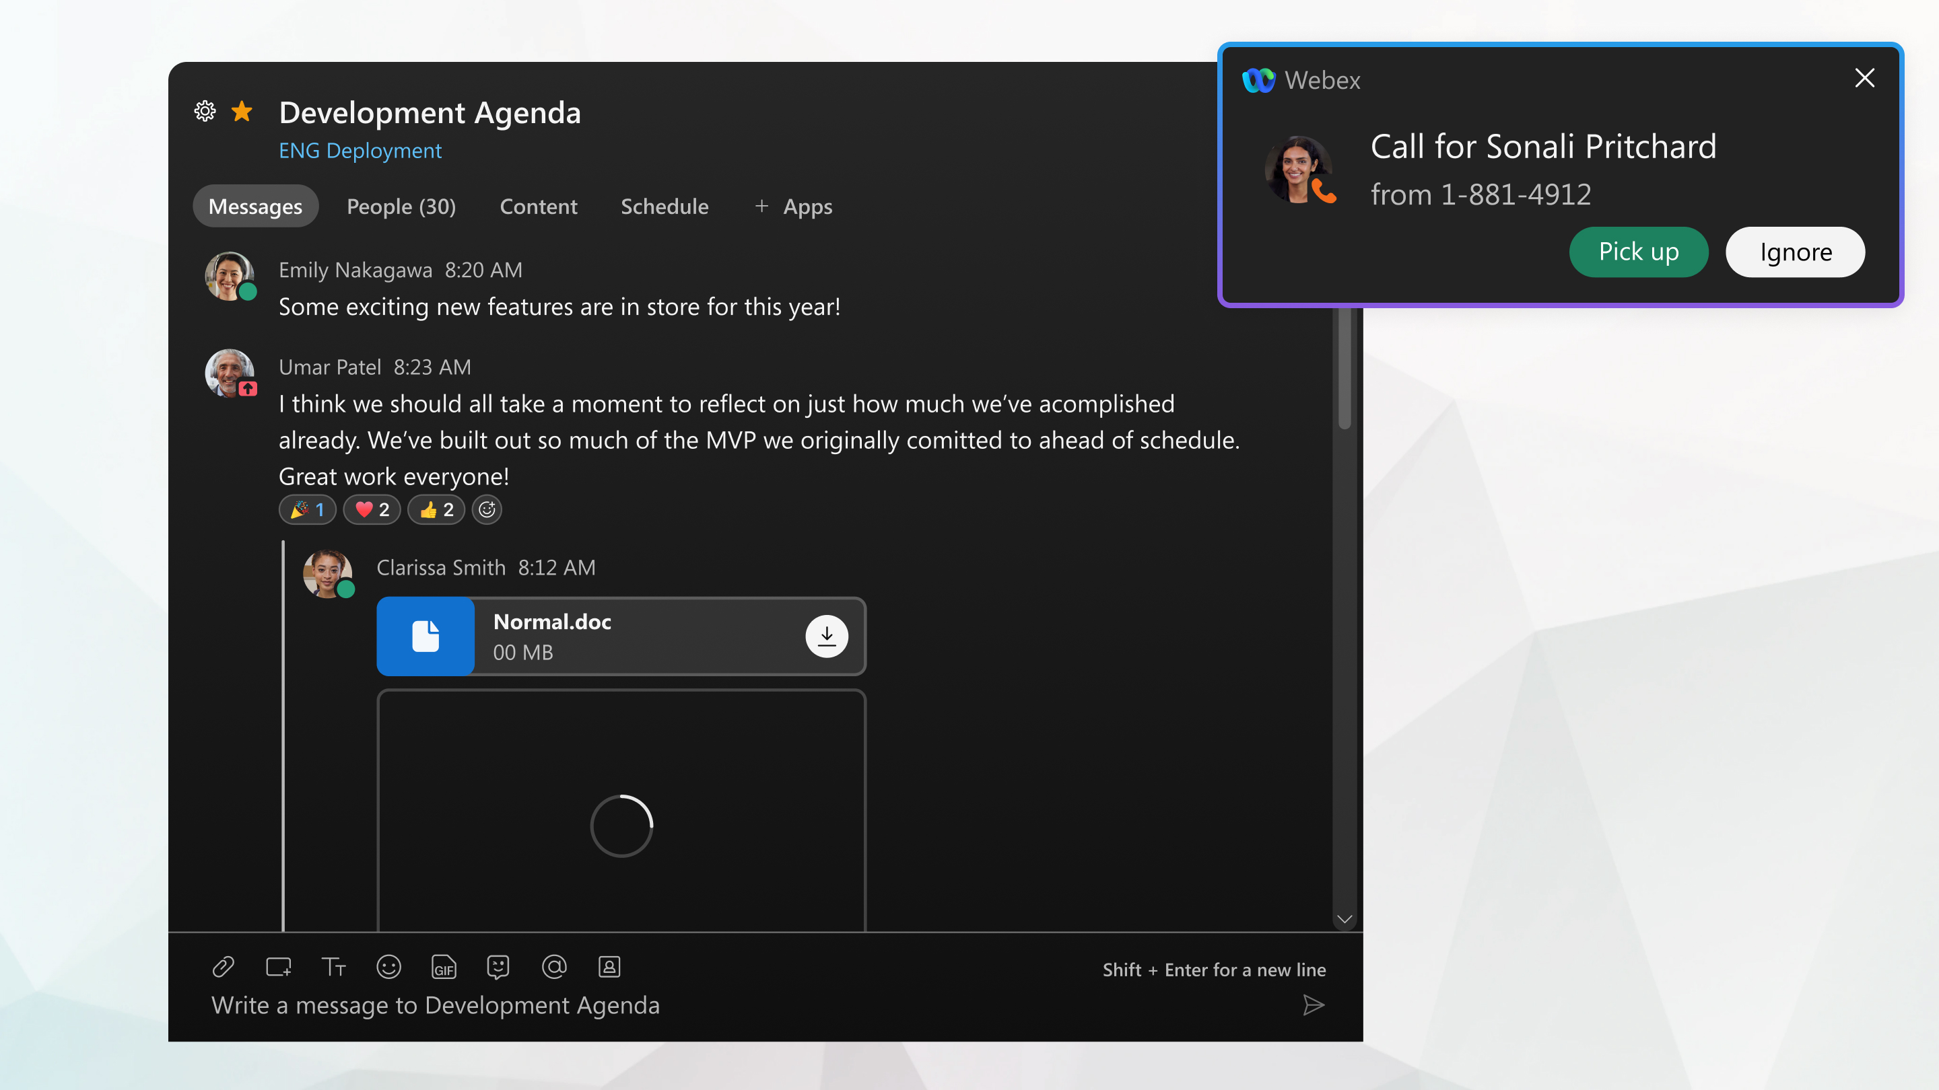The image size is (1939, 1090).
Task: Click the whiteboard/drawing icon
Action: point(278,966)
